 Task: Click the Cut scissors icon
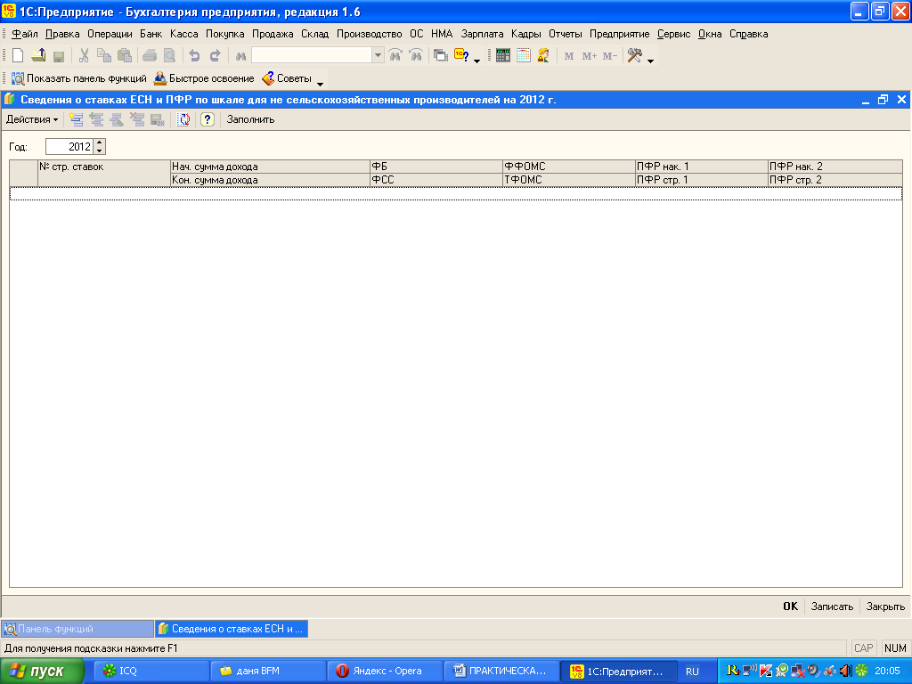(x=84, y=56)
